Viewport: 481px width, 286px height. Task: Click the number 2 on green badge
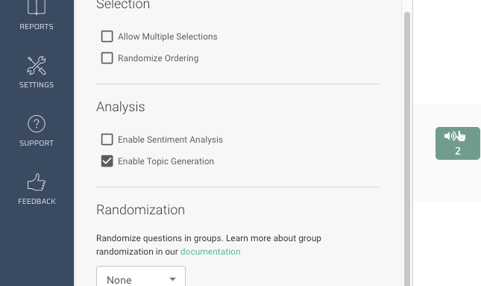[458, 151]
